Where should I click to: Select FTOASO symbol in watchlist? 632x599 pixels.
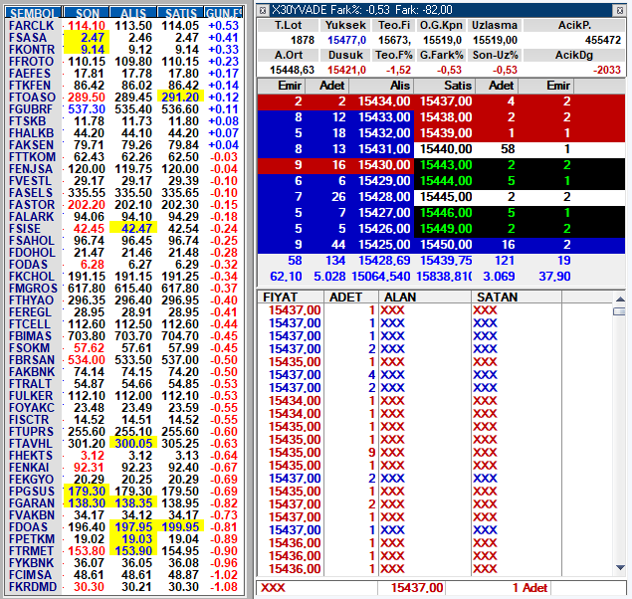click(32, 98)
